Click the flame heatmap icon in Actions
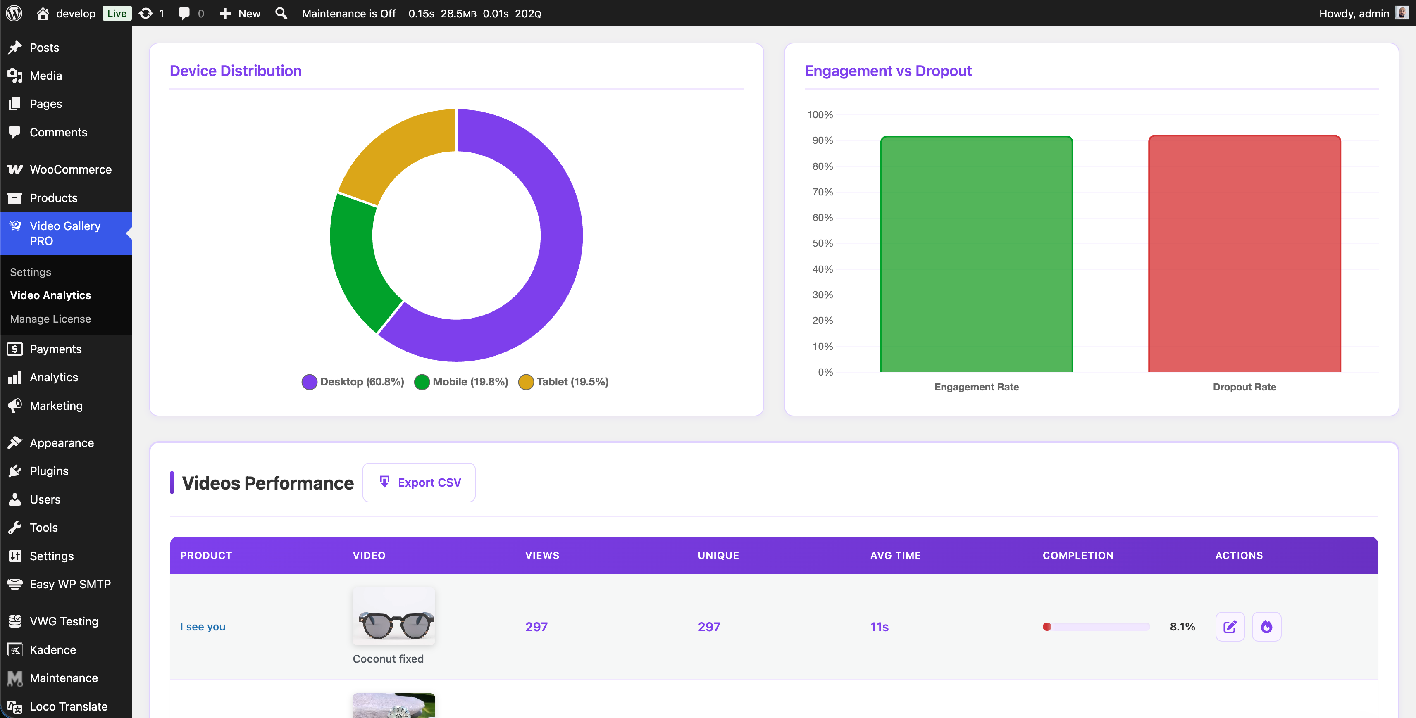The width and height of the screenshot is (1416, 718). point(1266,627)
